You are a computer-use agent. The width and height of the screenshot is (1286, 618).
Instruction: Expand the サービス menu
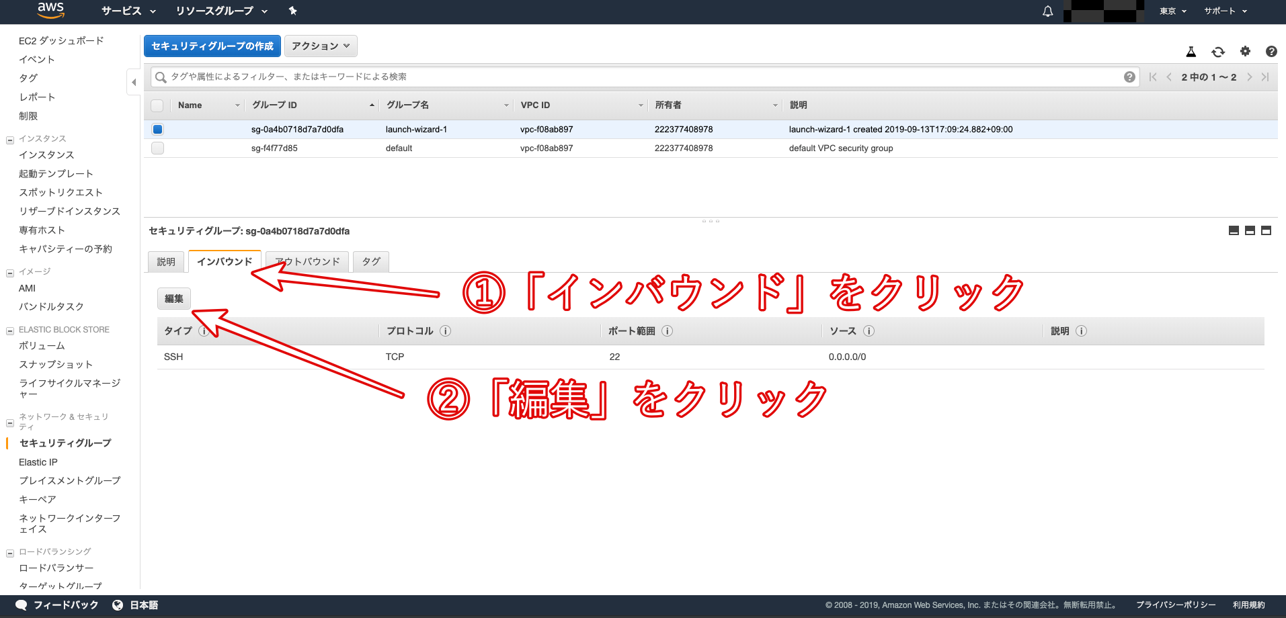(x=128, y=11)
